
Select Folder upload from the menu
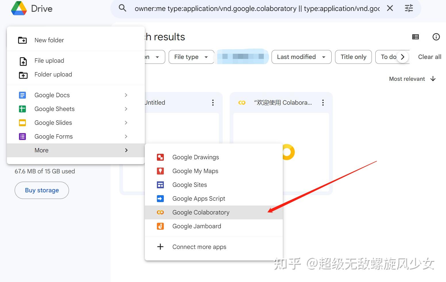tap(53, 74)
